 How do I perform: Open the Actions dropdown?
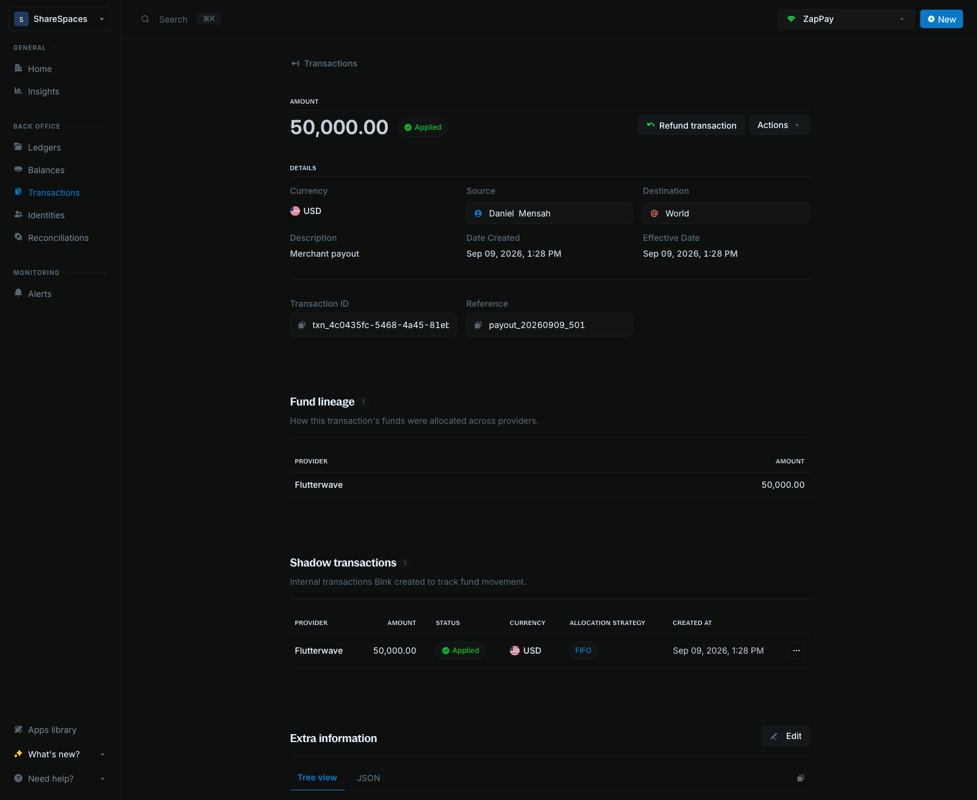tap(779, 125)
